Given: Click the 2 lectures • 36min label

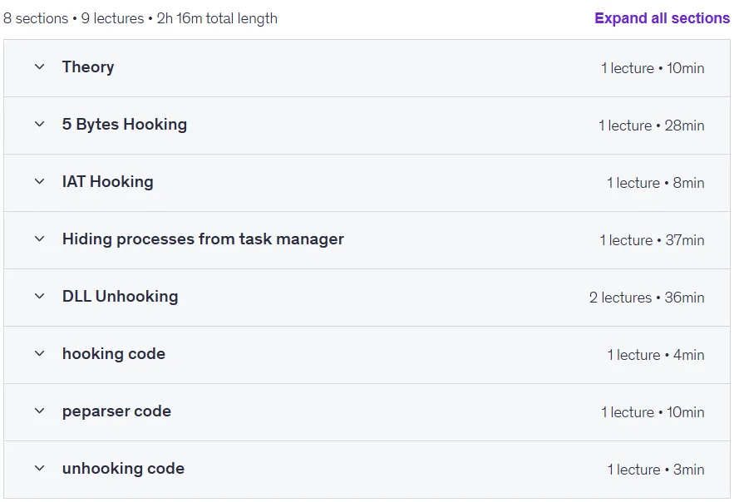Looking at the screenshot, I should pyautogui.click(x=647, y=298).
